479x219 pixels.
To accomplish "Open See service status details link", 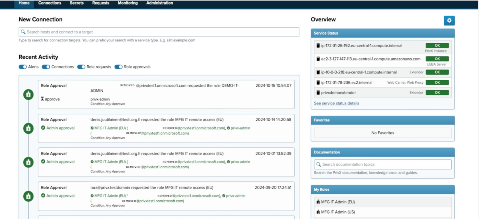I will tap(336, 103).
